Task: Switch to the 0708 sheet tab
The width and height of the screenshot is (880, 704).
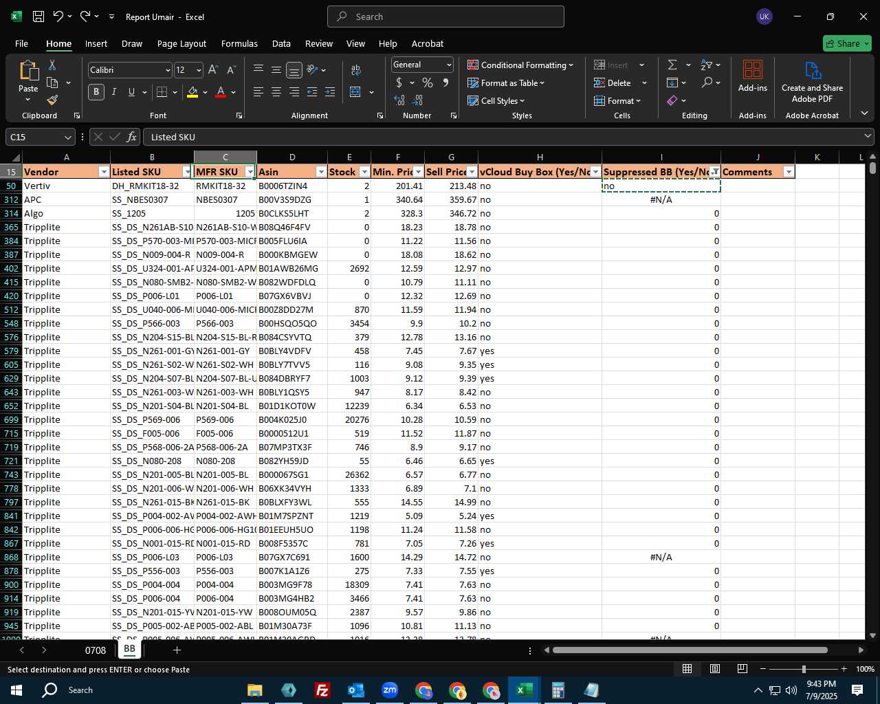Action: coord(96,650)
